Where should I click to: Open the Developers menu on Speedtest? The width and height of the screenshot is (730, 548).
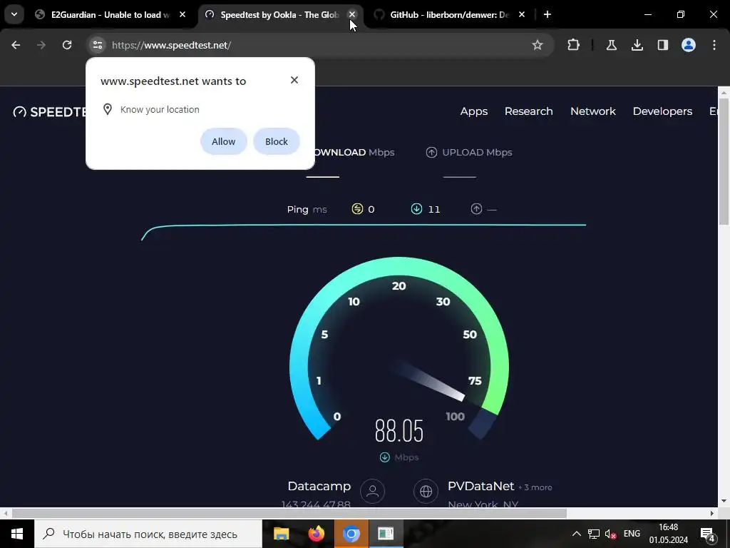pos(662,111)
